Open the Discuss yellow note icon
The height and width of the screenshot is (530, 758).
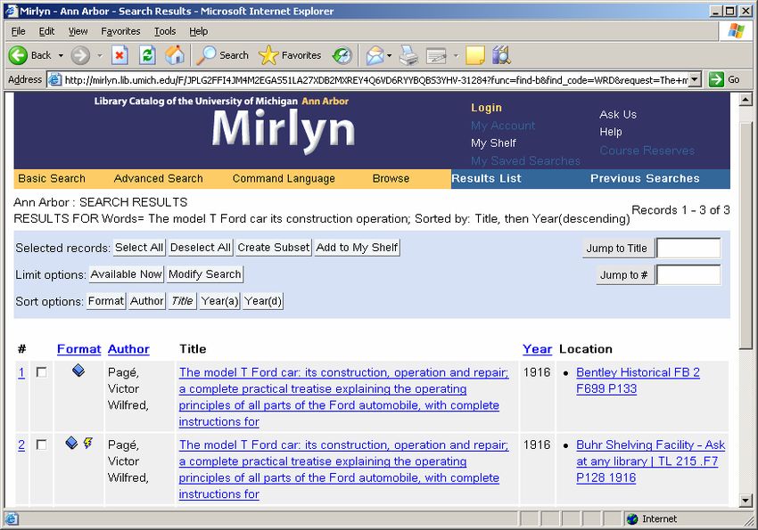[x=474, y=55]
